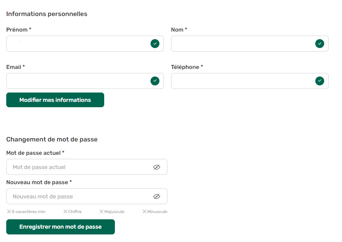Click the X icon beside Chiffre
The height and width of the screenshot is (242, 342).
pos(65,211)
